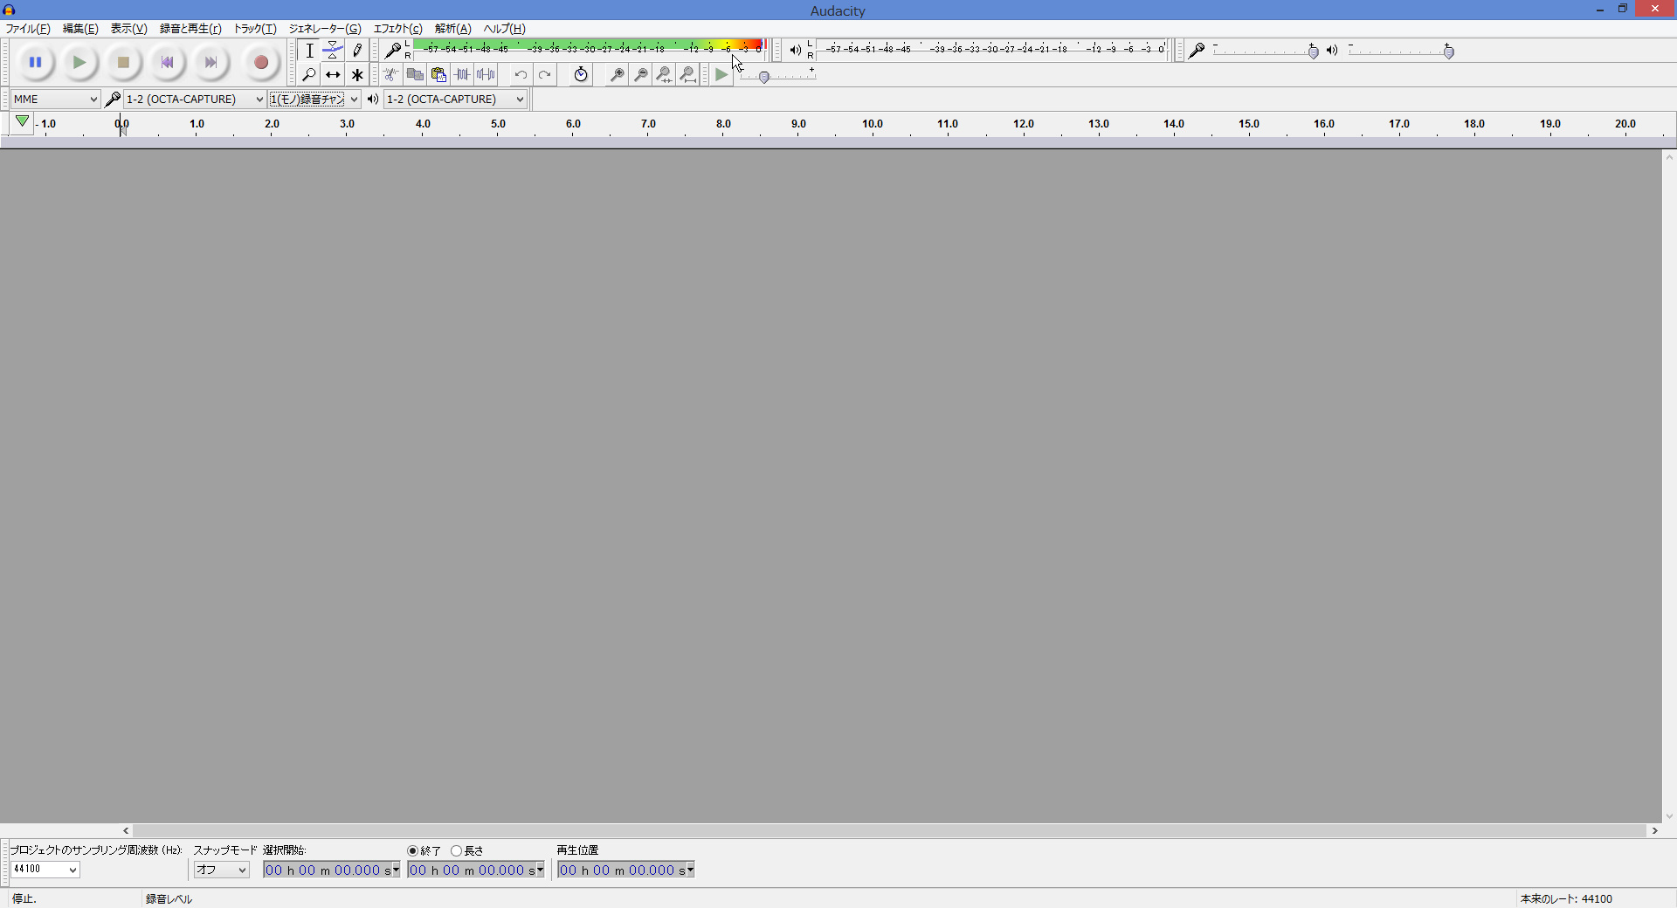
Task: Select the 終了 (End) radio button
Action: (412, 850)
